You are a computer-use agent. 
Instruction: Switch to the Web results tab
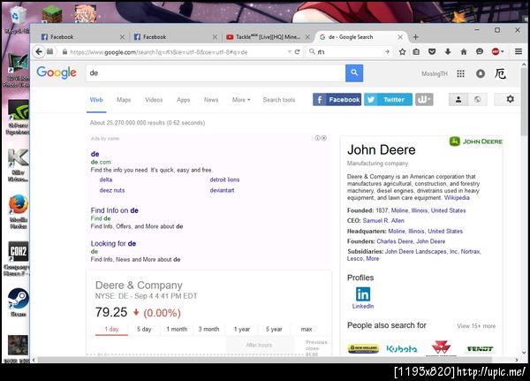click(x=96, y=100)
